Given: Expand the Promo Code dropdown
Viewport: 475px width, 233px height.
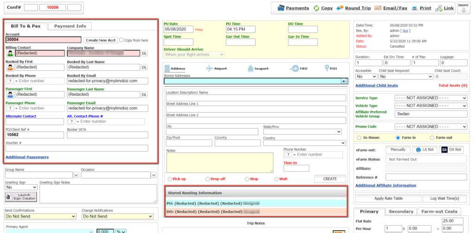Looking at the screenshot, I should (x=430, y=126).
